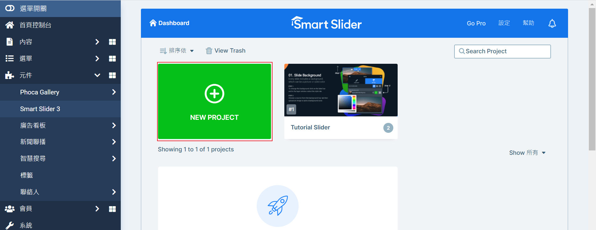596x230 pixels.
Task: Open the Tutorial Slider thumbnail
Action: pos(341,90)
